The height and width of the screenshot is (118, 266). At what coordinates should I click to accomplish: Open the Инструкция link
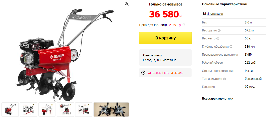[x=215, y=13]
